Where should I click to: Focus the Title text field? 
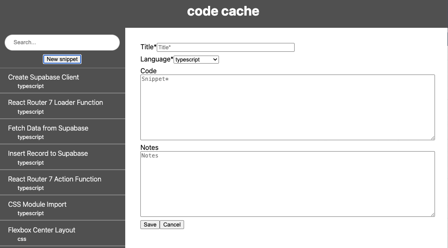tap(225, 48)
